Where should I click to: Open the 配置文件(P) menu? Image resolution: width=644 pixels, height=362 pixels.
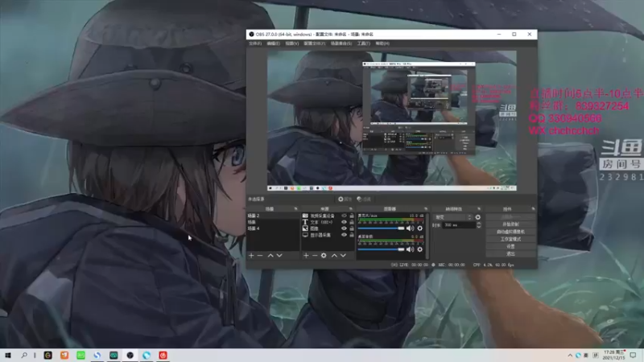click(x=315, y=43)
